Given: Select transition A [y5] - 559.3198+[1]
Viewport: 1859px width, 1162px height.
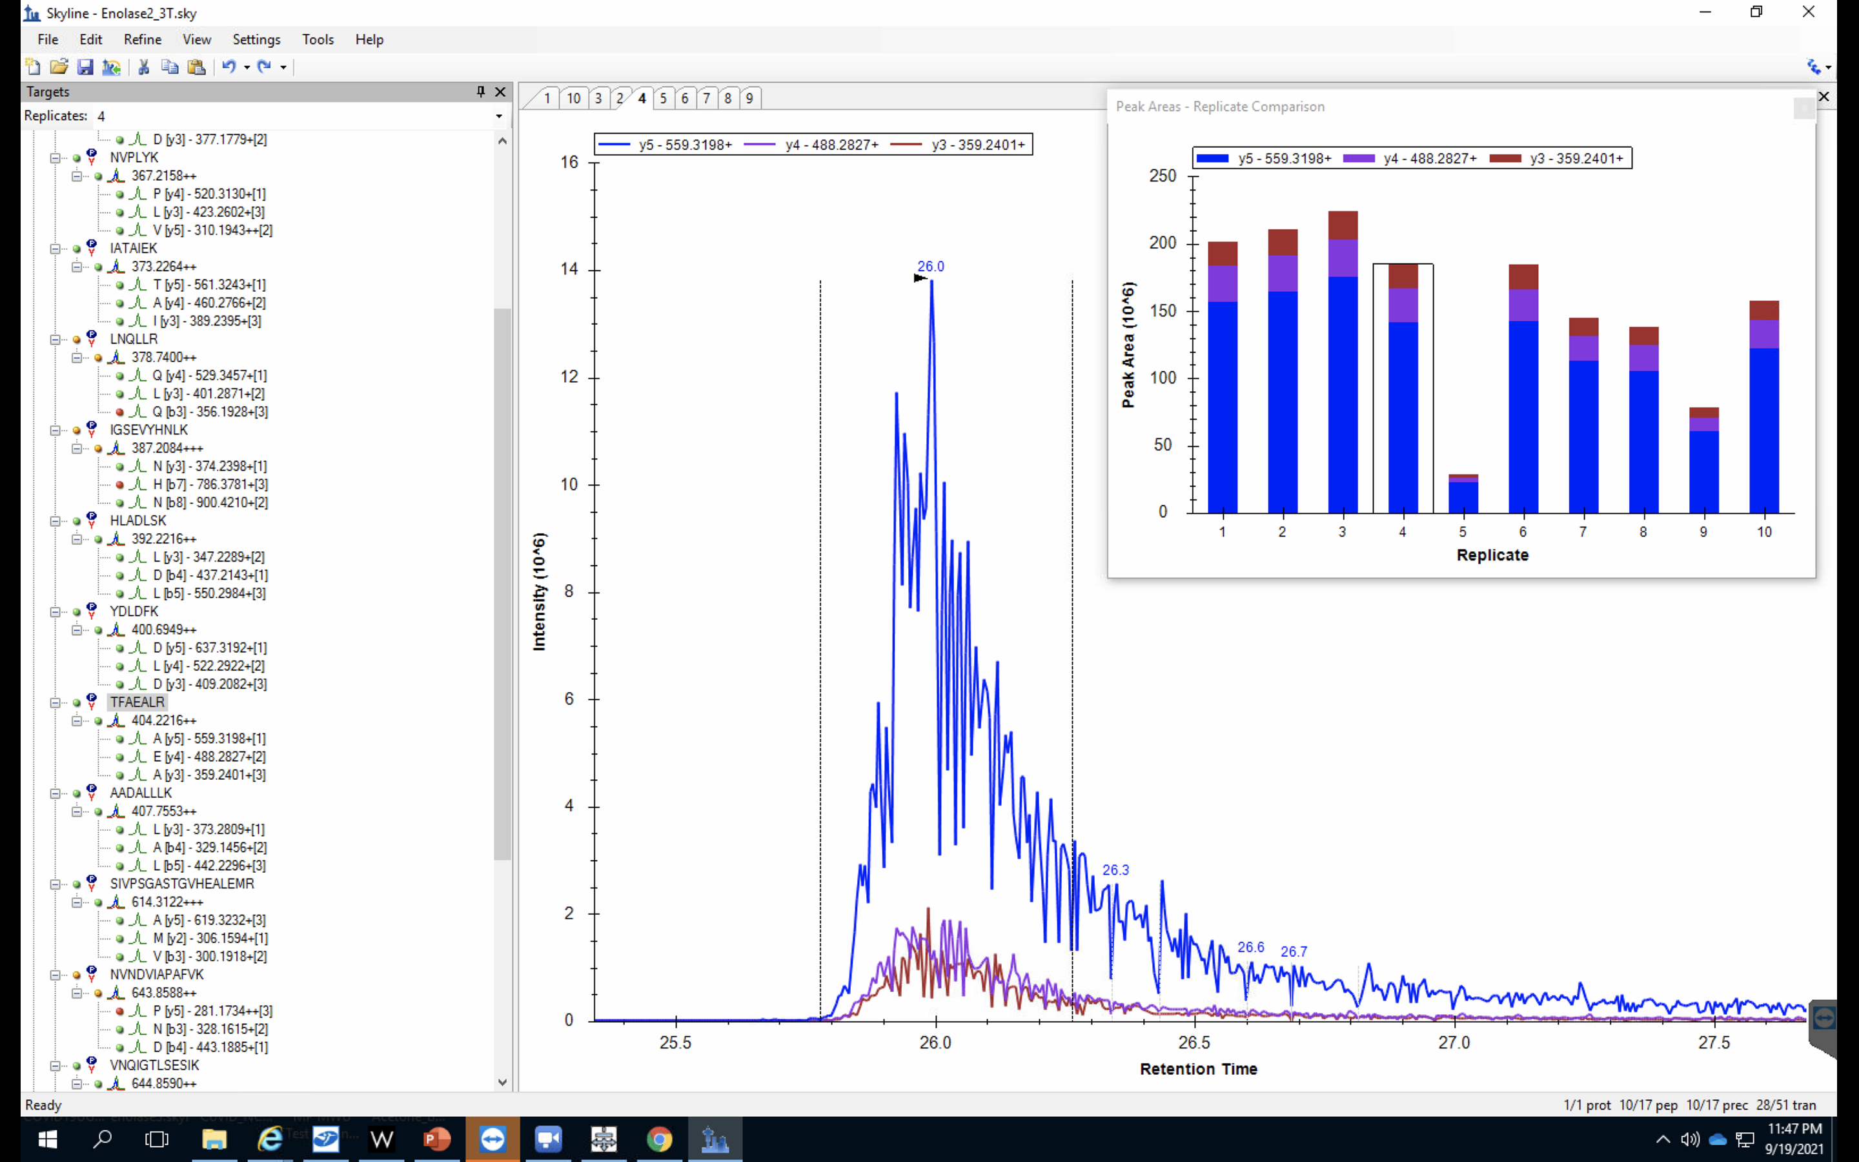Looking at the screenshot, I should pyautogui.click(x=209, y=739).
